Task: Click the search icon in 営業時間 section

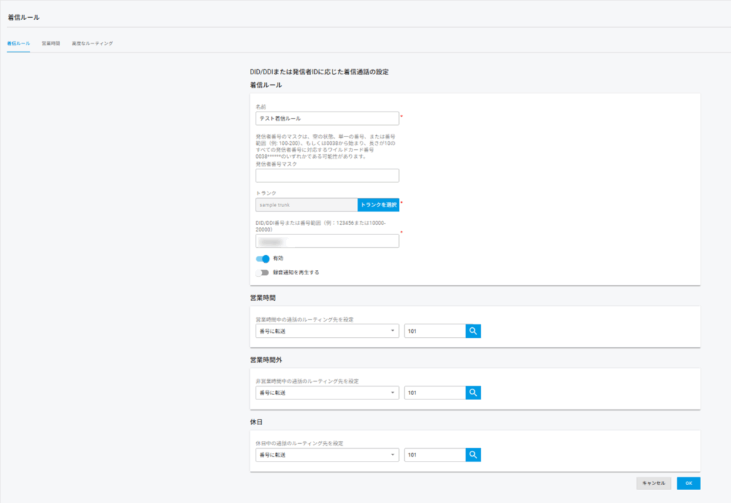Action: coord(473,331)
